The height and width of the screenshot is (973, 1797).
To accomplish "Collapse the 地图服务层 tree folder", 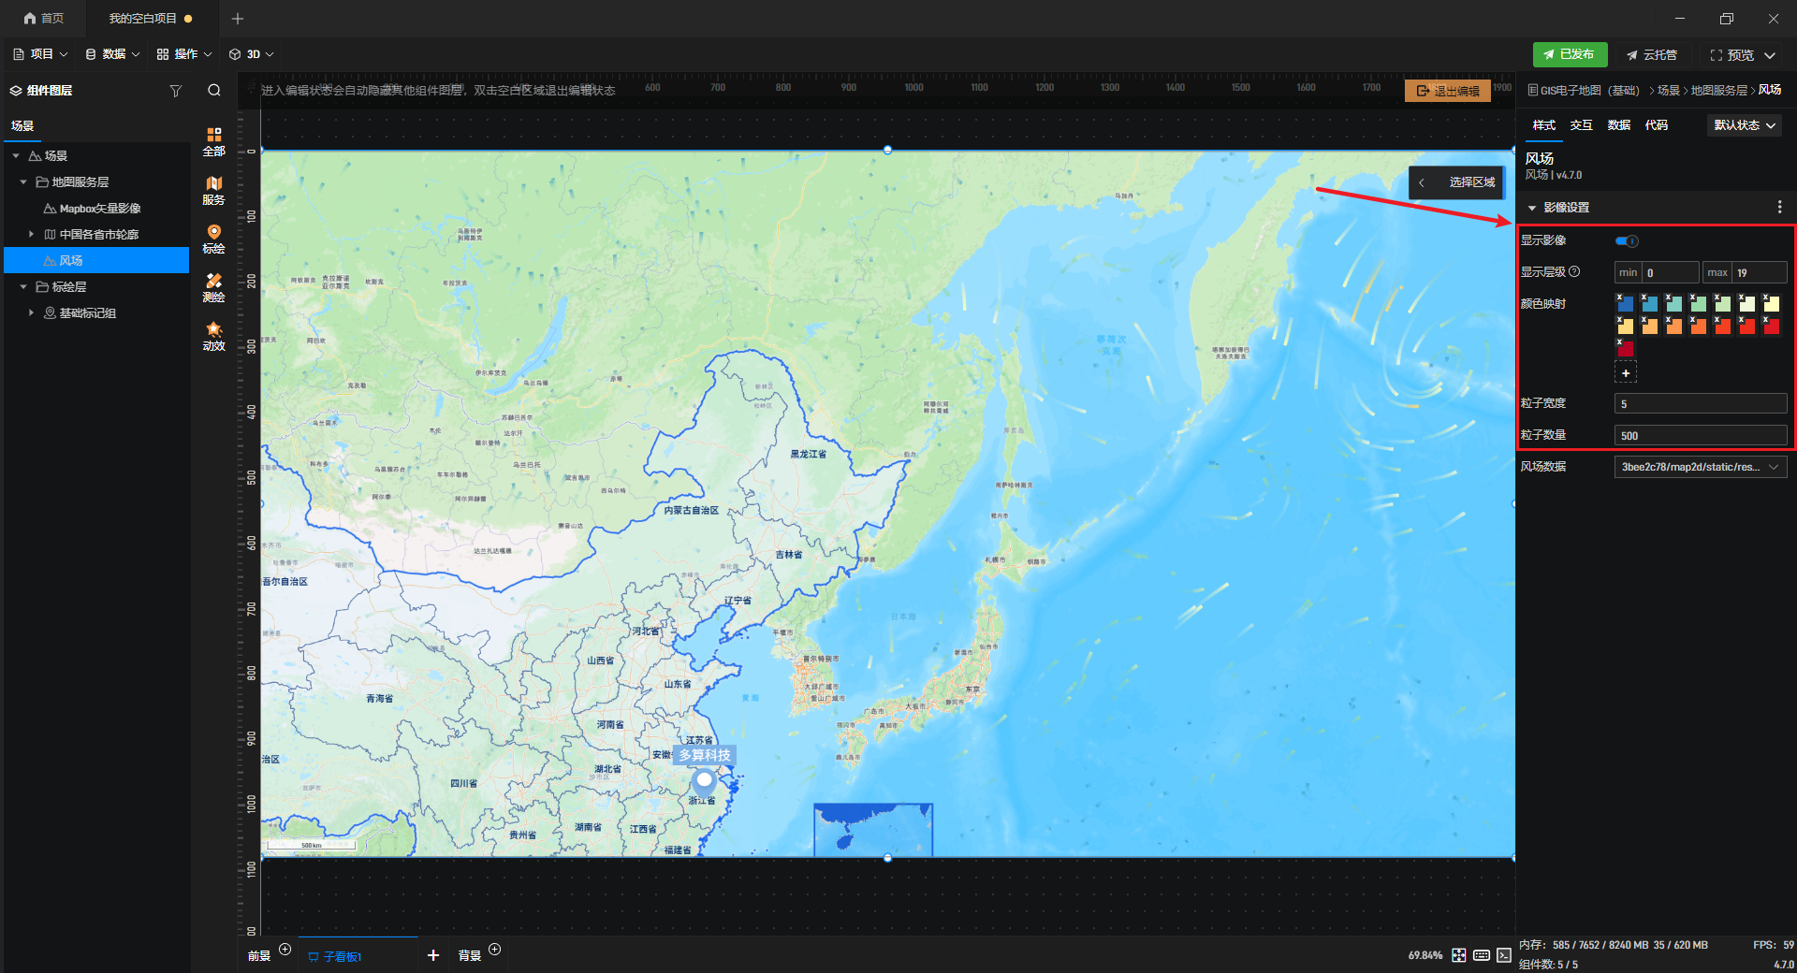I will click(23, 182).
